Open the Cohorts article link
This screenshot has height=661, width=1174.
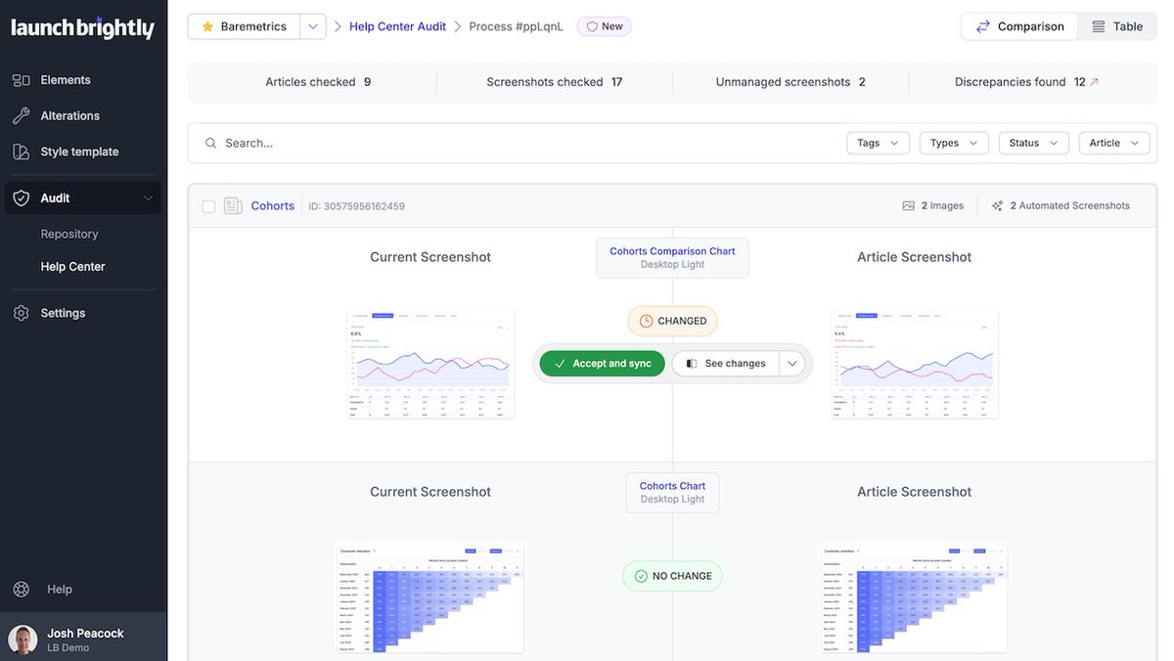(273, 205)
